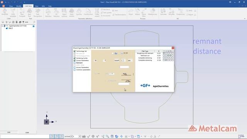Click the globe view icon in bottom toolbar
This screenshot has height=139, width=247.
(x=117, y=136)
